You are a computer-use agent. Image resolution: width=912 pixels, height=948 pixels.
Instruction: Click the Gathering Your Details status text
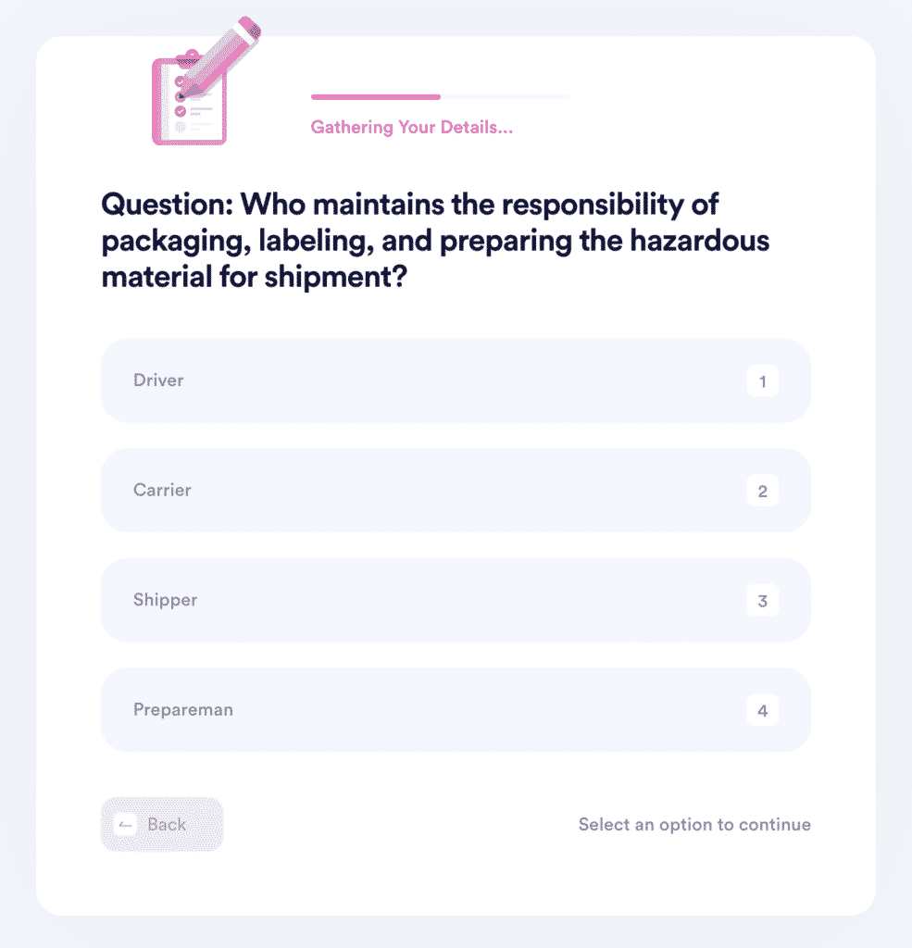412,128
